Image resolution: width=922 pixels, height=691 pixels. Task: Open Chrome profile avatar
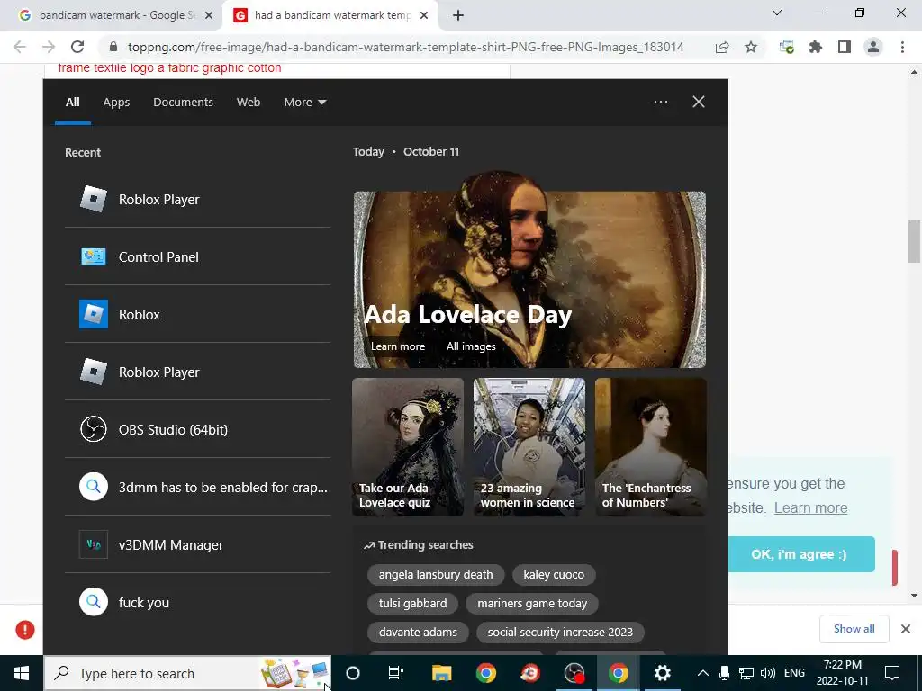tap(873, 47)
